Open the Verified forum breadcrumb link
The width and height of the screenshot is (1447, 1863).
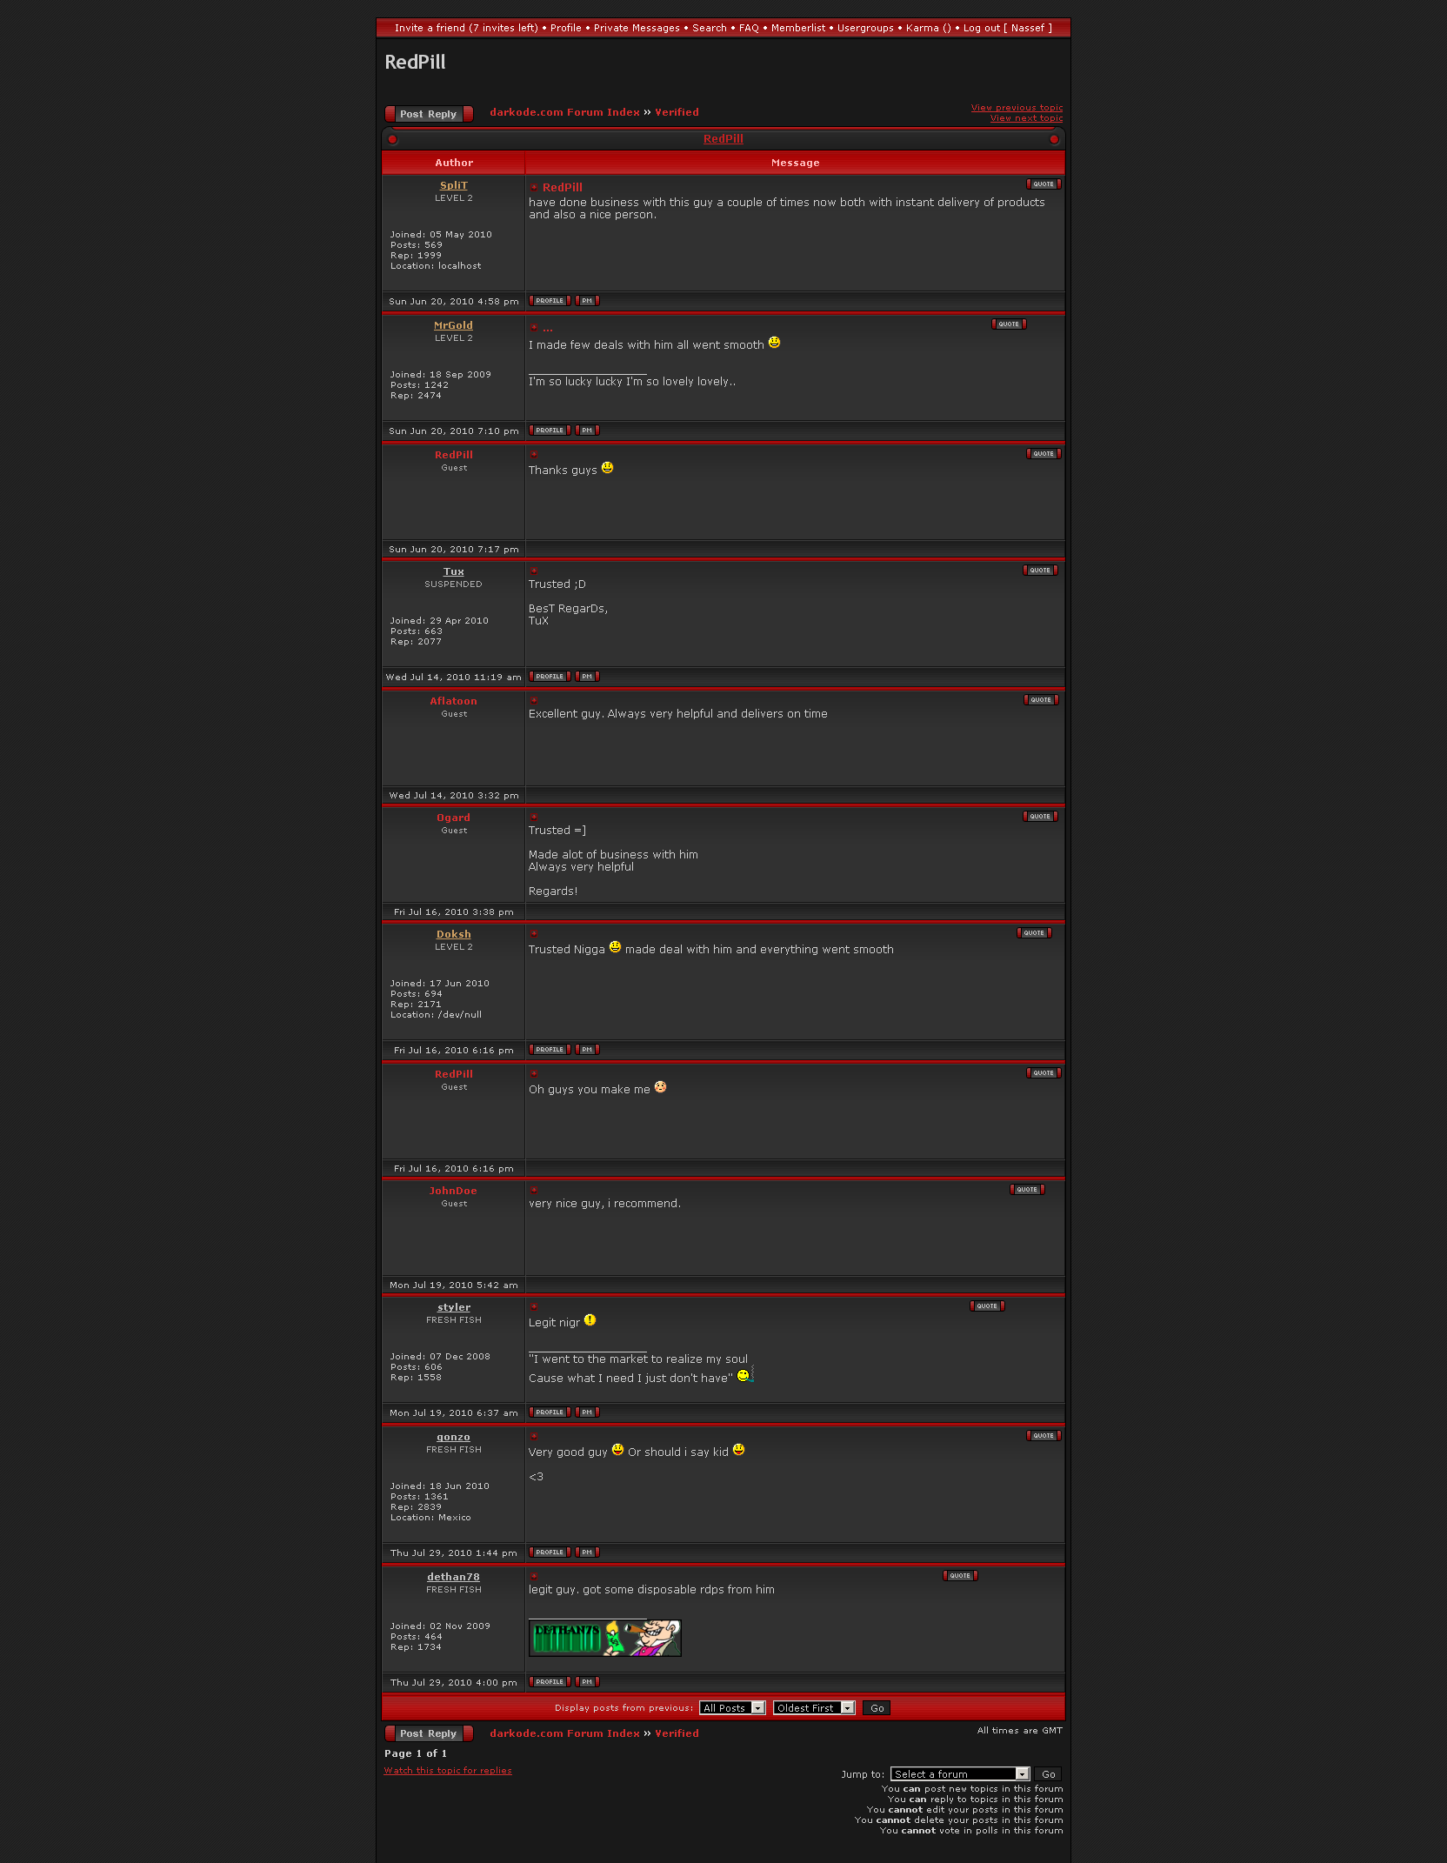point(677,112)
